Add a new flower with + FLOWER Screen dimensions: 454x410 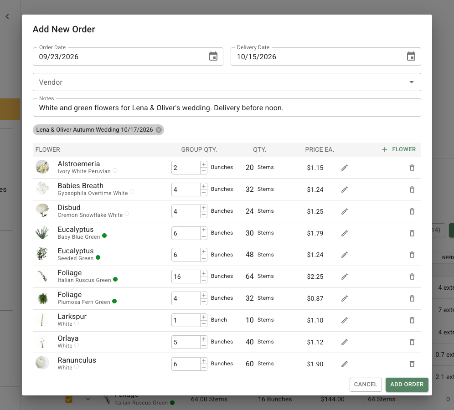click(399, 149)
